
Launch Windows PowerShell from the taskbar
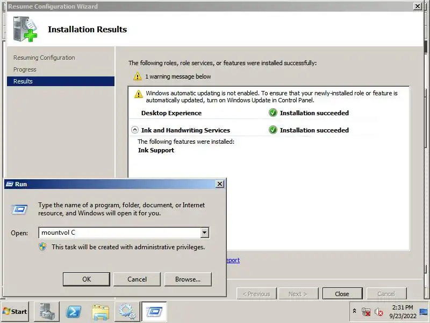point(74,312)
